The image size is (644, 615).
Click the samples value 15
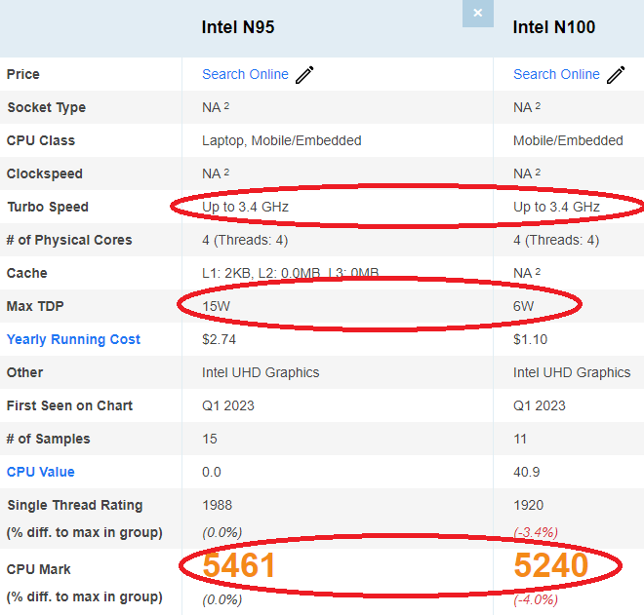click(x=210, y=439)
